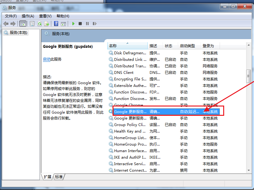This screenshot has width=254, height=190.
Task: Open Help via the question mark icon
Action: [56, 24]
